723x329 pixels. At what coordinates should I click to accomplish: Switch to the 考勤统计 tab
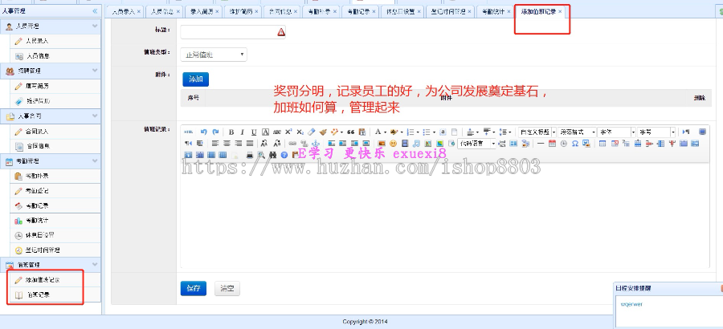click(492, 12)
